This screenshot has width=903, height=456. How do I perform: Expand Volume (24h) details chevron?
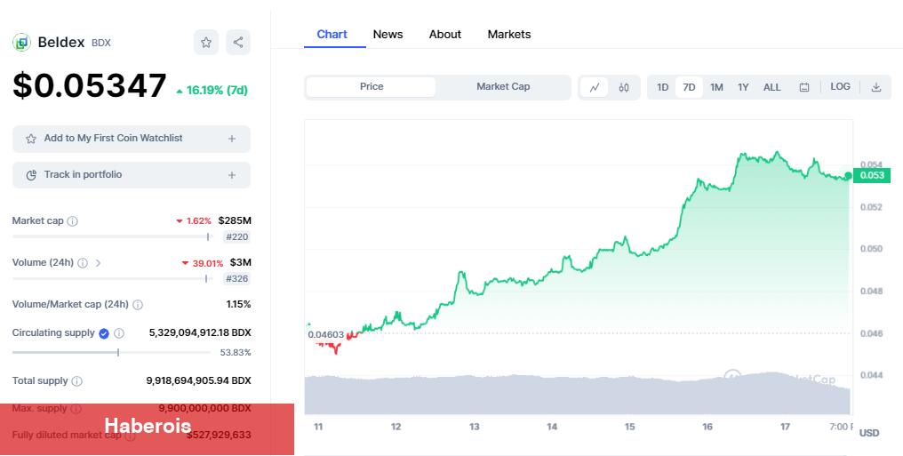[98, 263]
